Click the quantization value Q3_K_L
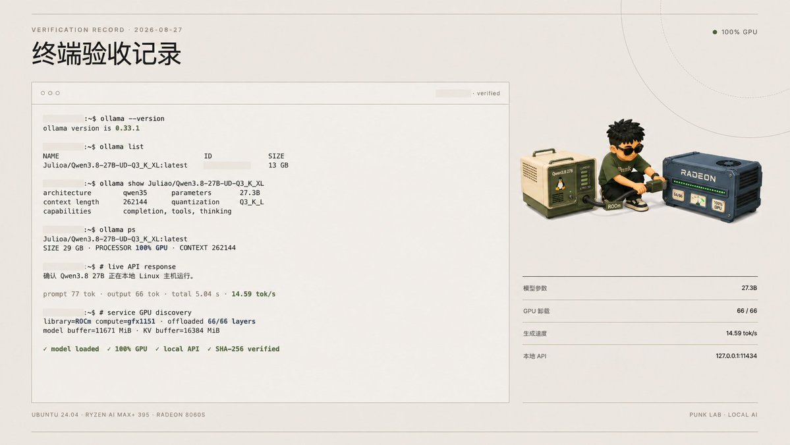The width and height of the screenshot is (790, 445). click(252, 202)
